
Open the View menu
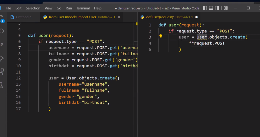(x=48, y=8)
